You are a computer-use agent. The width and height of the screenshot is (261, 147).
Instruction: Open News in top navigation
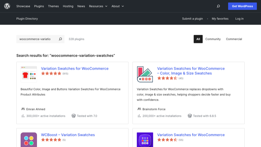[x=81, y=6]
